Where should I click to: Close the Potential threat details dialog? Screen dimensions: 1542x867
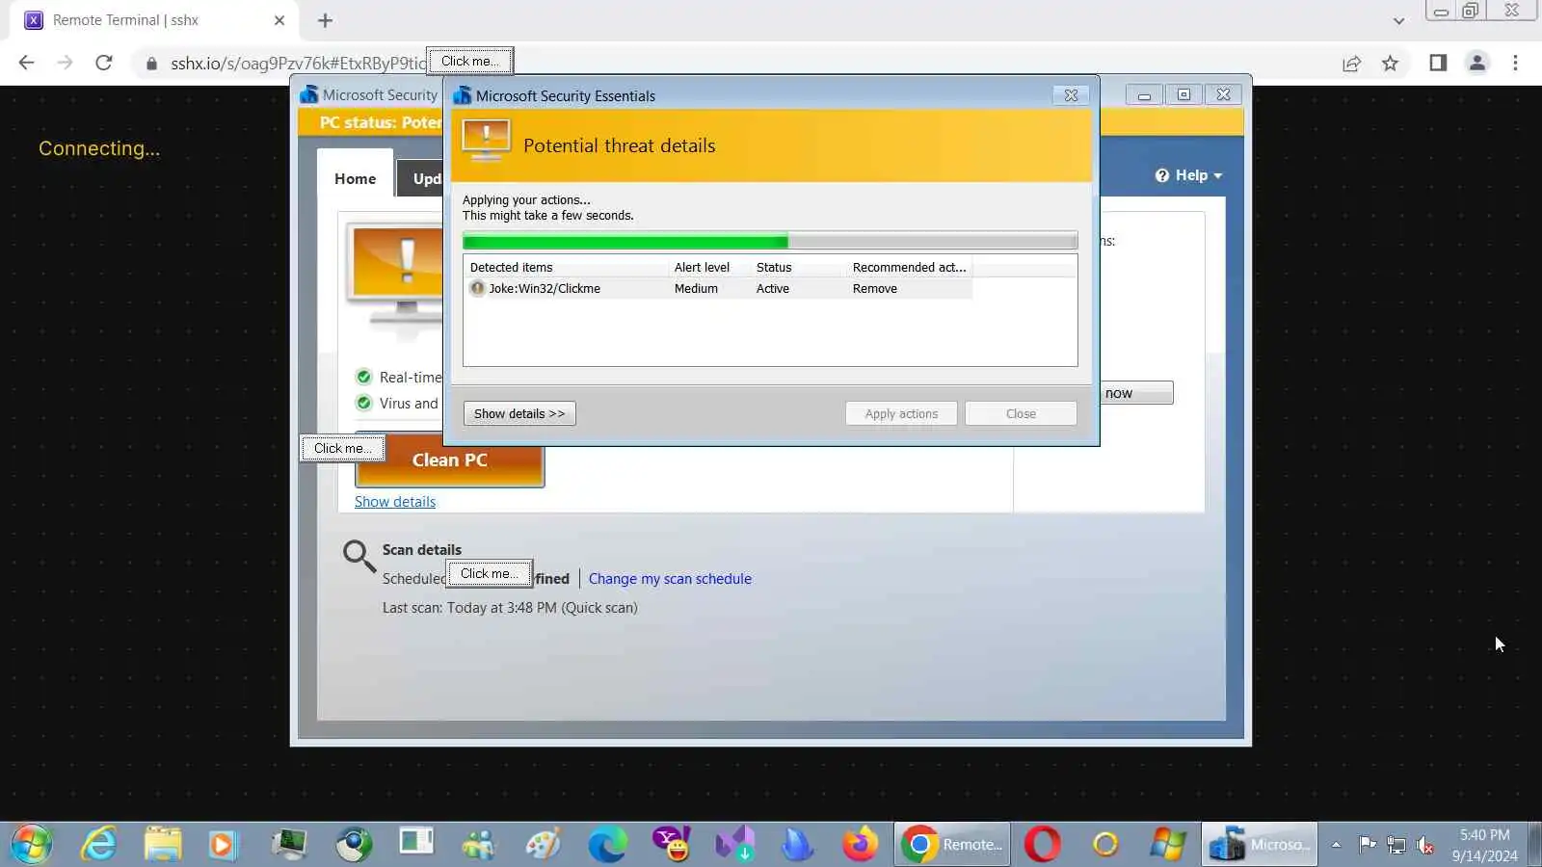[1071, 94]
